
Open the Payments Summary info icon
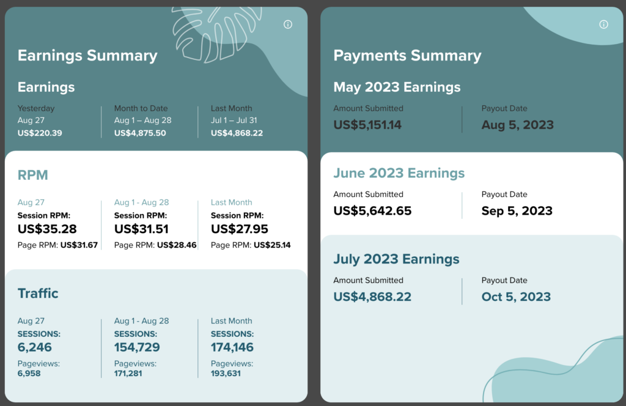pos(603,24)
